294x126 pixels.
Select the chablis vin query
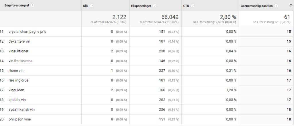coord(17,100)
